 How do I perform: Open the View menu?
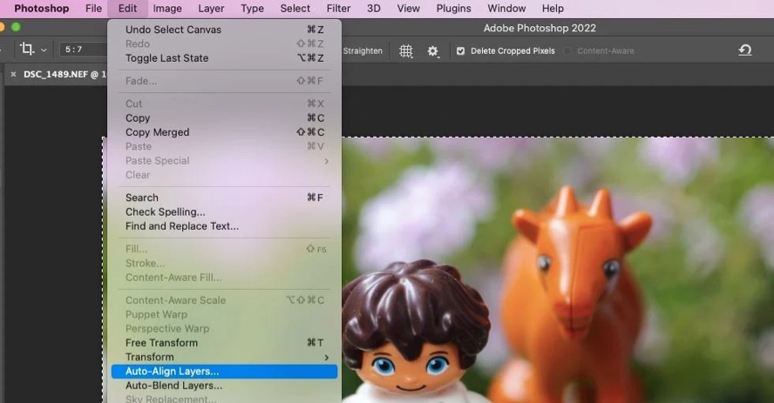(408, 9)
